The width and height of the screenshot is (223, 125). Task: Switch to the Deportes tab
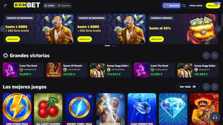(64, 6)
